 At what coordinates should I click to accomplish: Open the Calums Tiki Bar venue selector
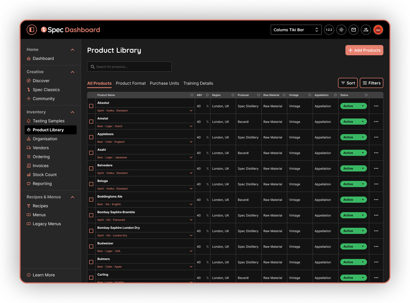click(296, 30)
